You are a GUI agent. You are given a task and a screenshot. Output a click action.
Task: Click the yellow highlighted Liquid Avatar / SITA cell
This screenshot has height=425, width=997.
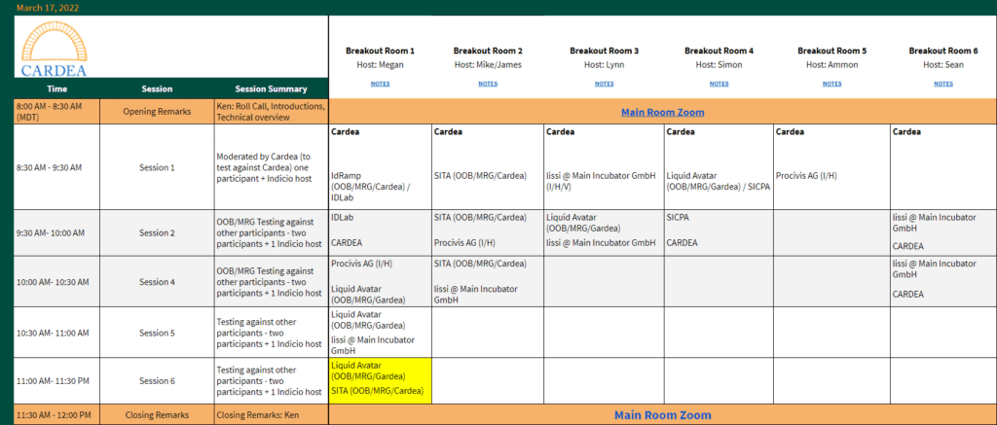pos(381,381)
